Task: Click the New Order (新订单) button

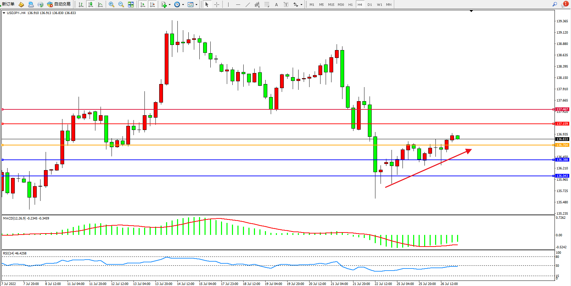Action: point(8,4)
